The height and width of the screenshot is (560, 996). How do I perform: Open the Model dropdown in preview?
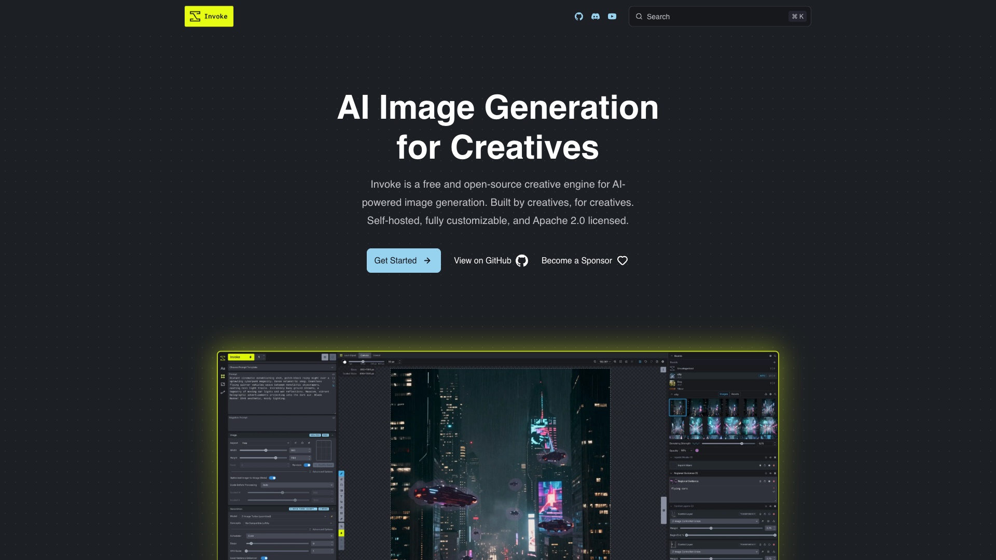click(285, 516)
